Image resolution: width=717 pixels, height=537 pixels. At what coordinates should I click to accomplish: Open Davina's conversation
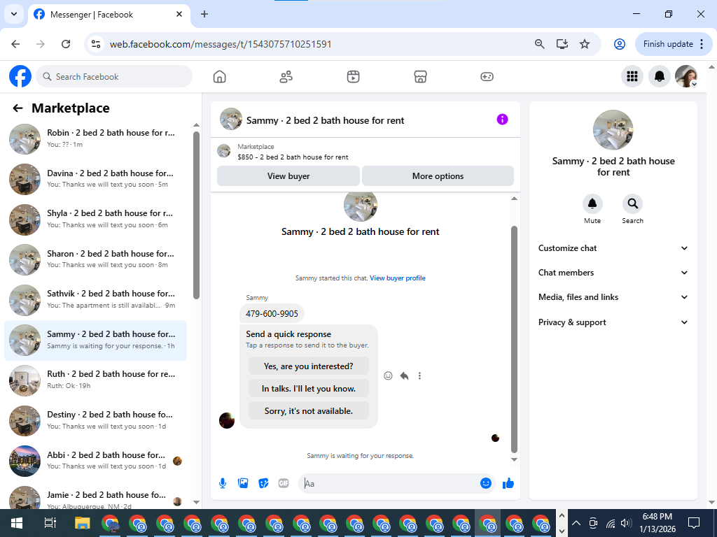pyautogui.click(x=96, y=179)
